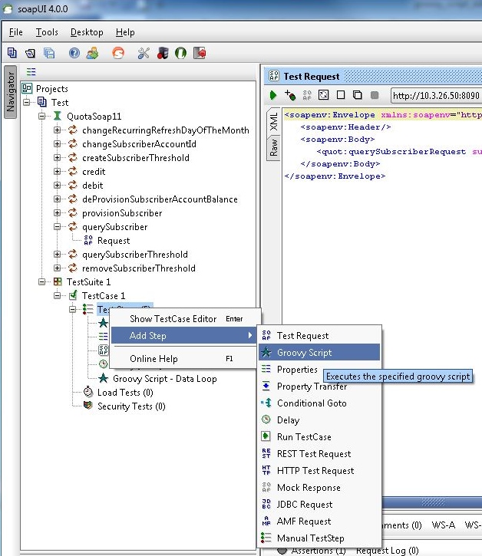Select Request under querySubscriber
Viewport: 482px width, 556px height.
tap(114, 241)
